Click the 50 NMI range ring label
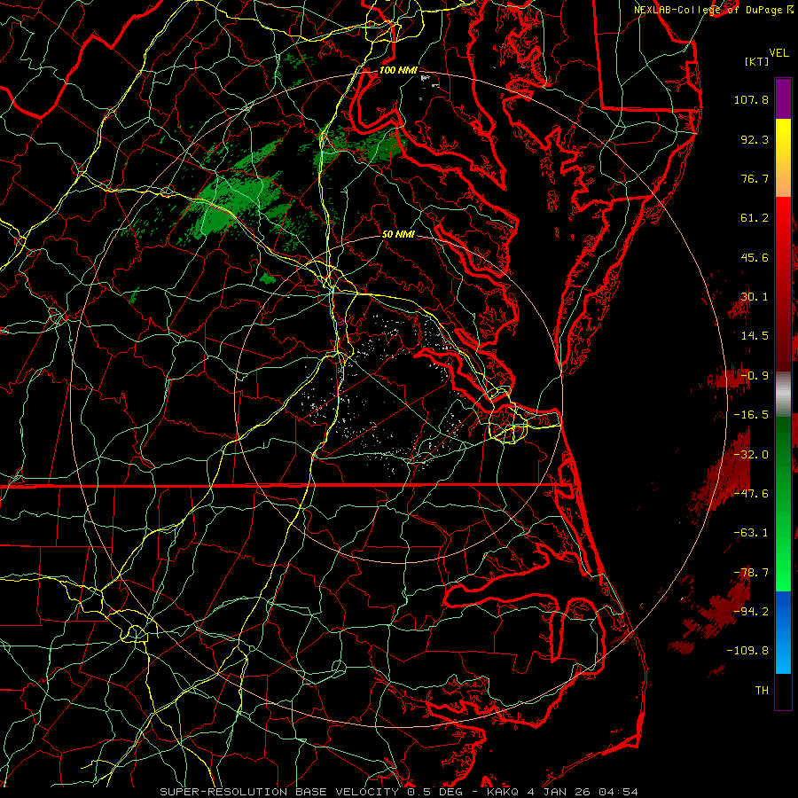Screen dimensions: 798x798 [398, 235]
